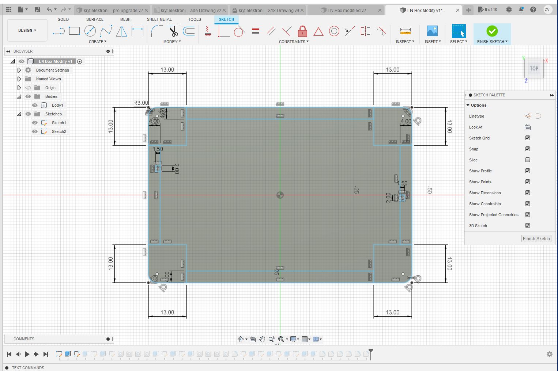Click Finish Sketch button in Sketch Palette
Viewport: 558px width, 371px height.
tap(536, 238)
